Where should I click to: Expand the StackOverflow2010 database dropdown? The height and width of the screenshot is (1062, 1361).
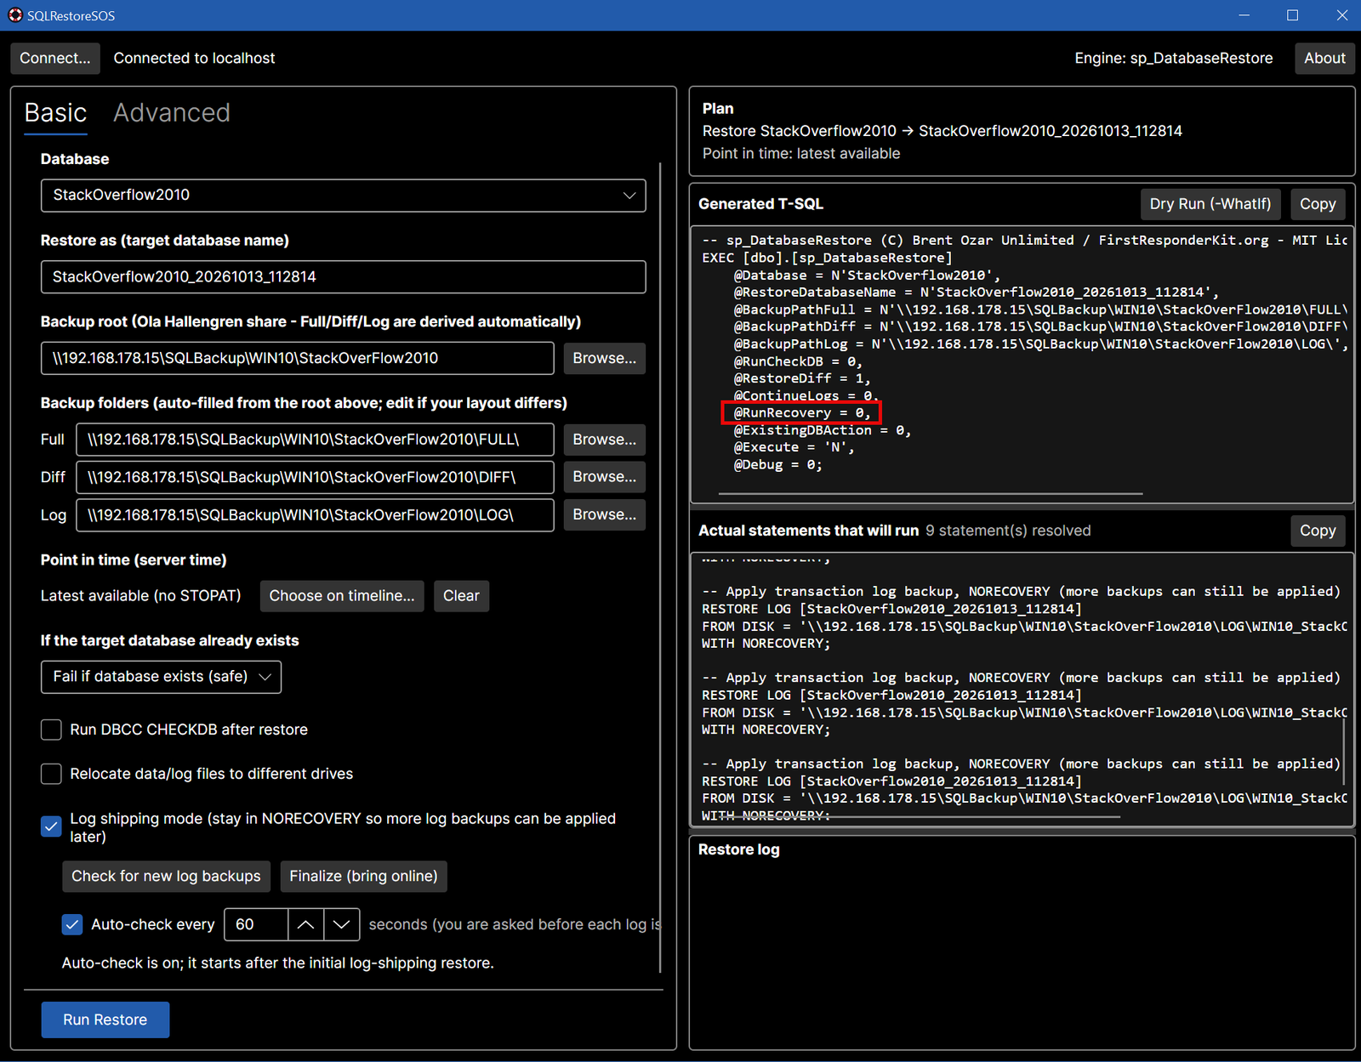343,196
